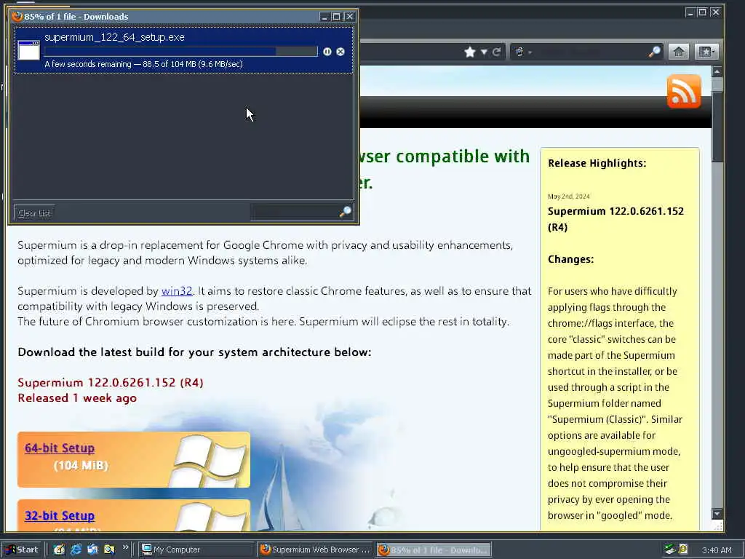Viewport: 745px width, 559px height.
Task: Click the Firefox icon in Downloads title bar
Action: click(x=17, y=16)
